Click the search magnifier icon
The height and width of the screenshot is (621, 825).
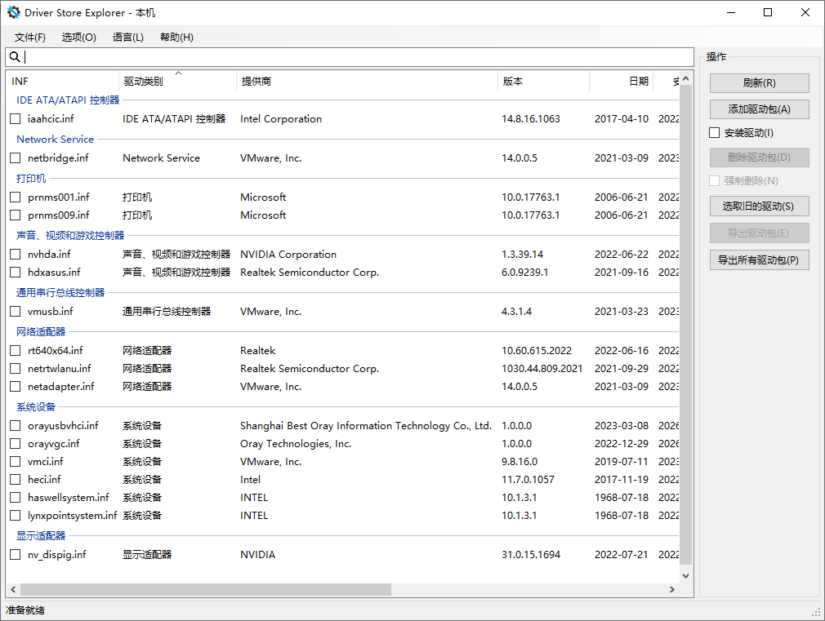tap(15, 57)
